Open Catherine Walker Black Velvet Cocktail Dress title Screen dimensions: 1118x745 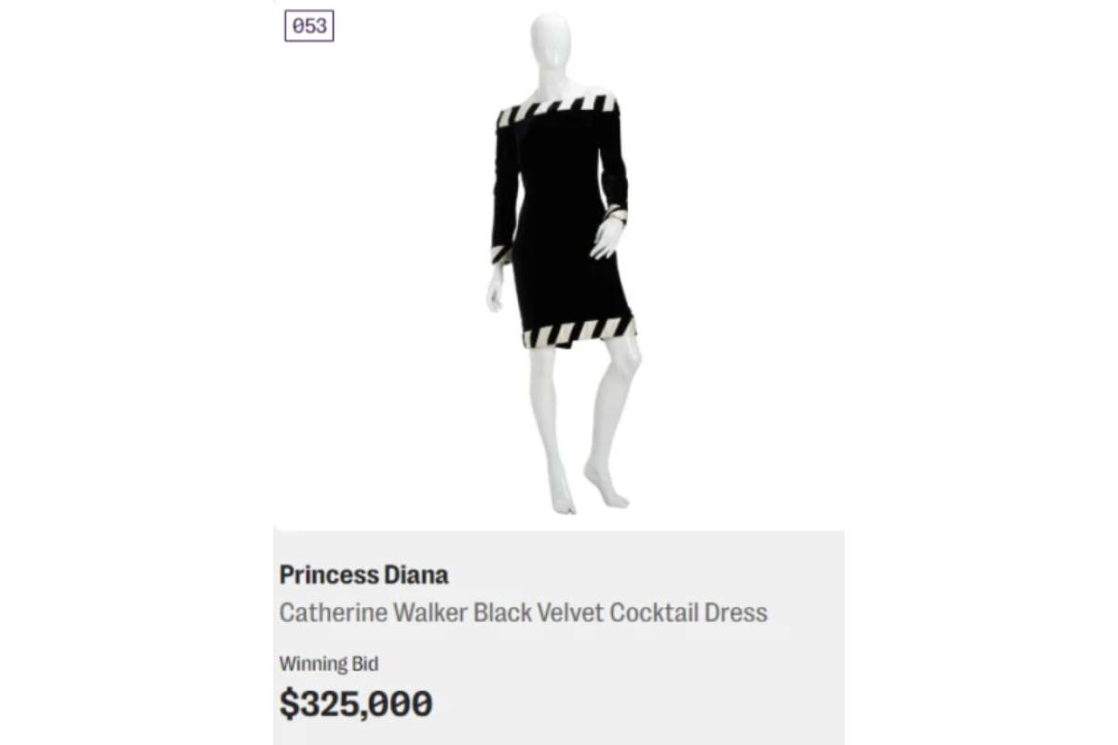pos(523,613)
